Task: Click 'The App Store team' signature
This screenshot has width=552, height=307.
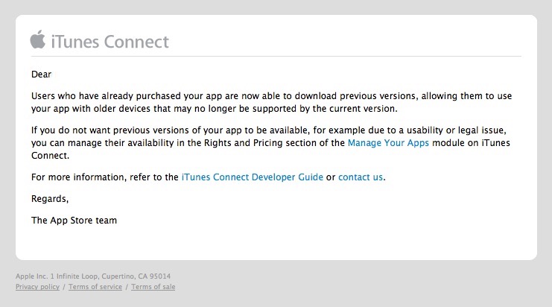Action: 74,221
